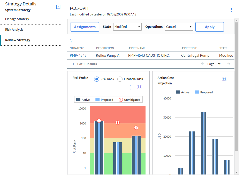
Task: Go to the next results page
Action: [x=228, y=64]
